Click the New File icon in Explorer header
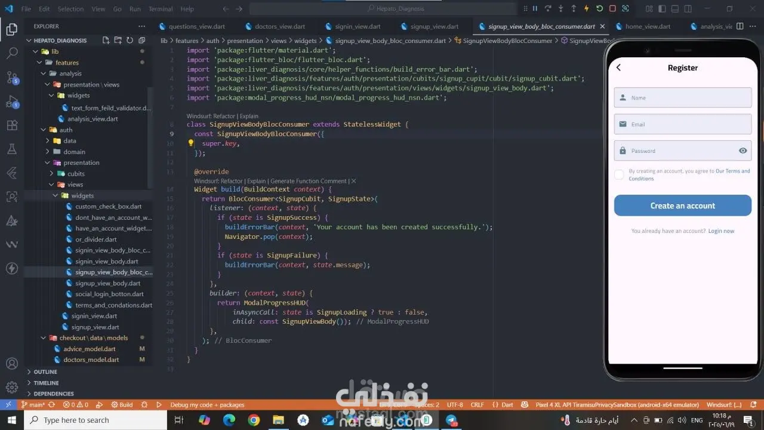764x430 pixels. click(106, 40)
